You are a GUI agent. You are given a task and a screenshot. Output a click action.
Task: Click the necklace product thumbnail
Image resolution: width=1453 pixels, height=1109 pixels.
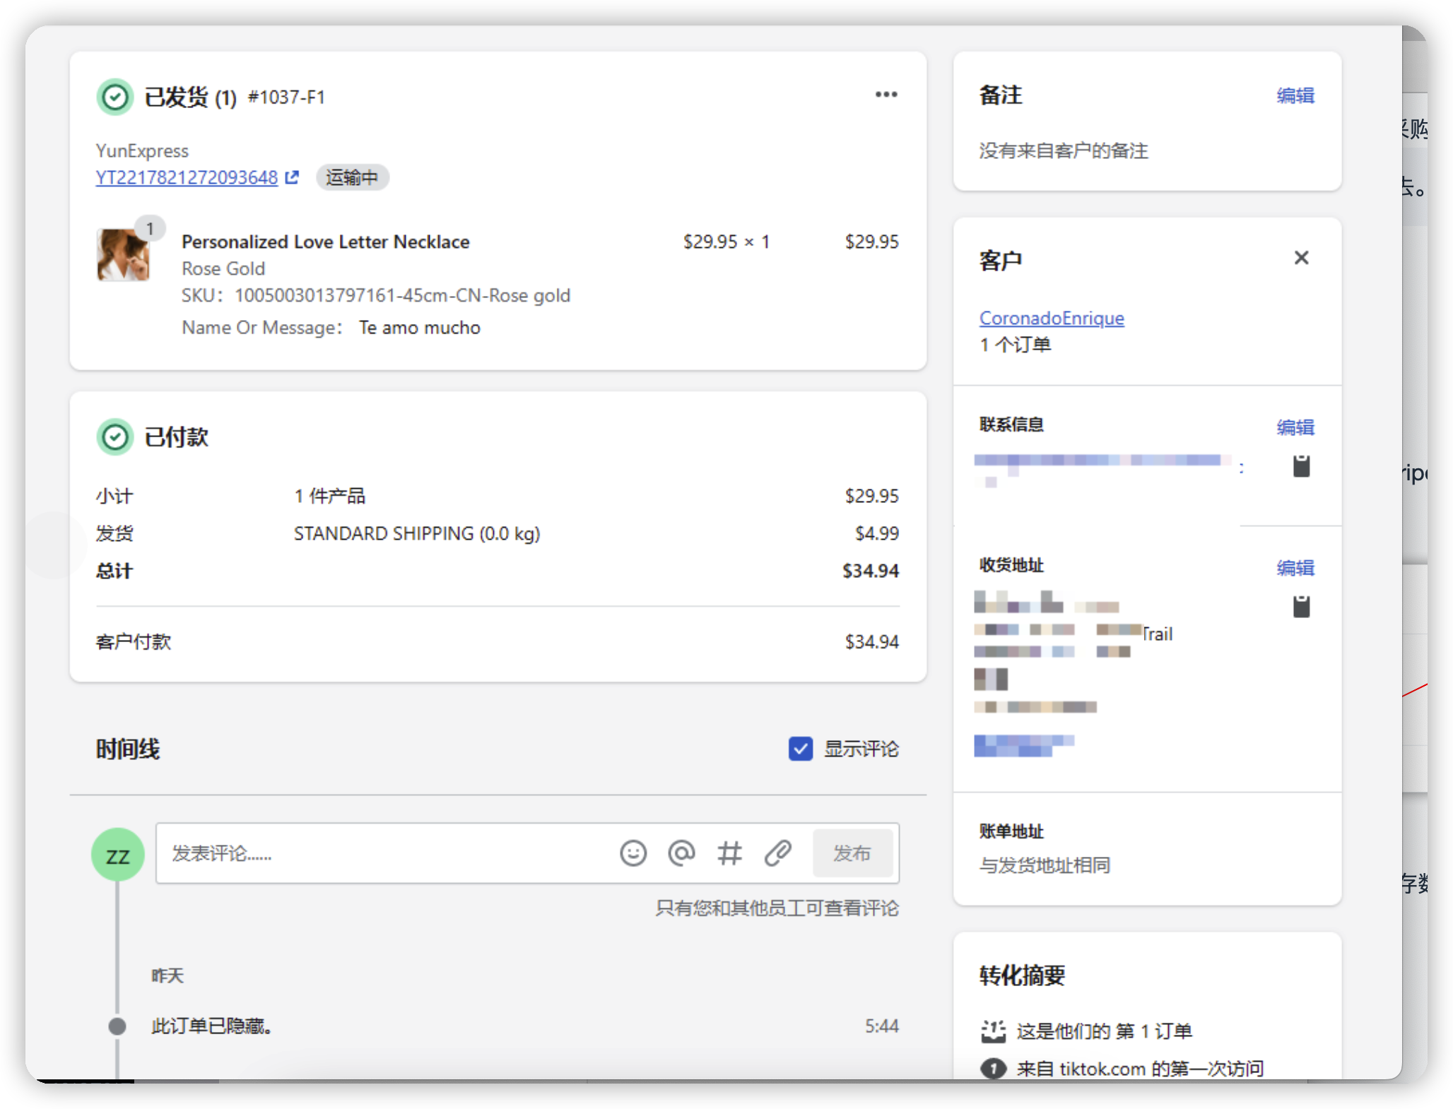pos(124,256)
